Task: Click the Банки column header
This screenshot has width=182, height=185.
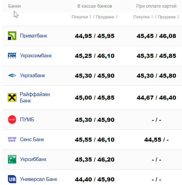Action: click(x=15, y=6)
